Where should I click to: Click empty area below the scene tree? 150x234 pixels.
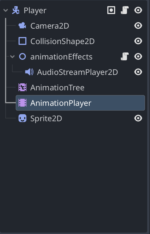click(x=75, y=176)
